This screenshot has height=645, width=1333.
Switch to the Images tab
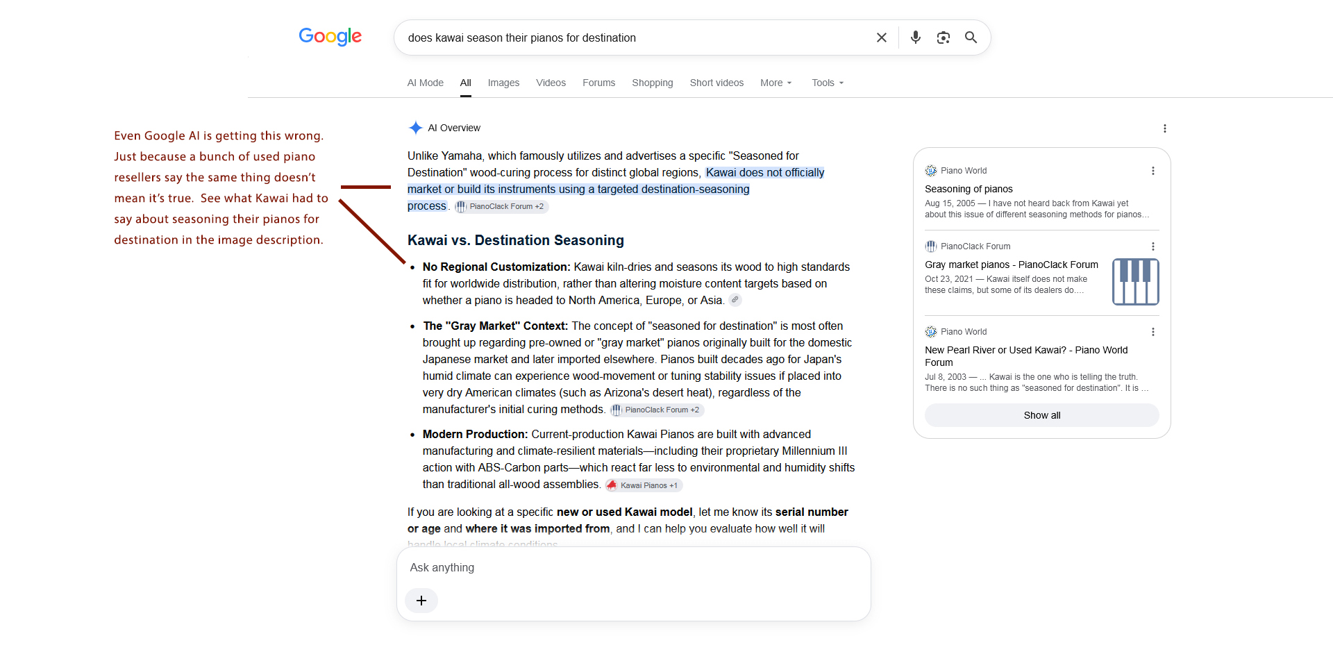coord(503,83)
